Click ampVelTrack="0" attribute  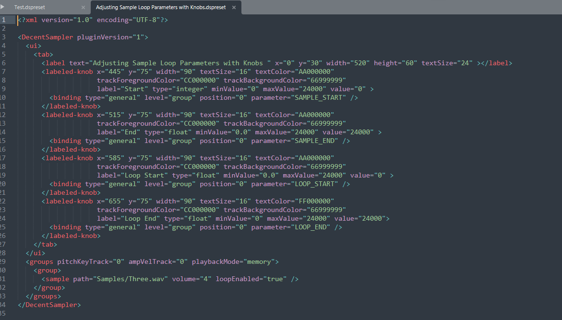point(158,261)
